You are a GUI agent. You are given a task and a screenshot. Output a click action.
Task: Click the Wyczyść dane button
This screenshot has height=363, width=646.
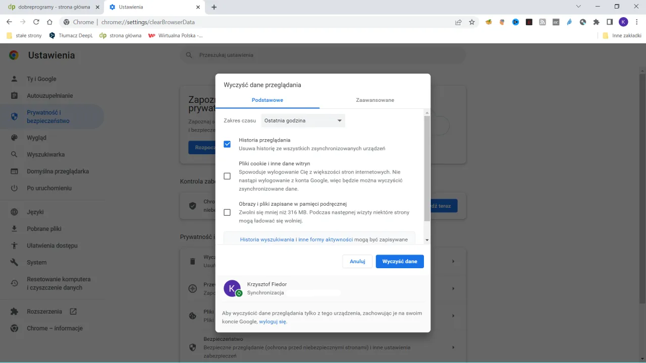point(399,261)
